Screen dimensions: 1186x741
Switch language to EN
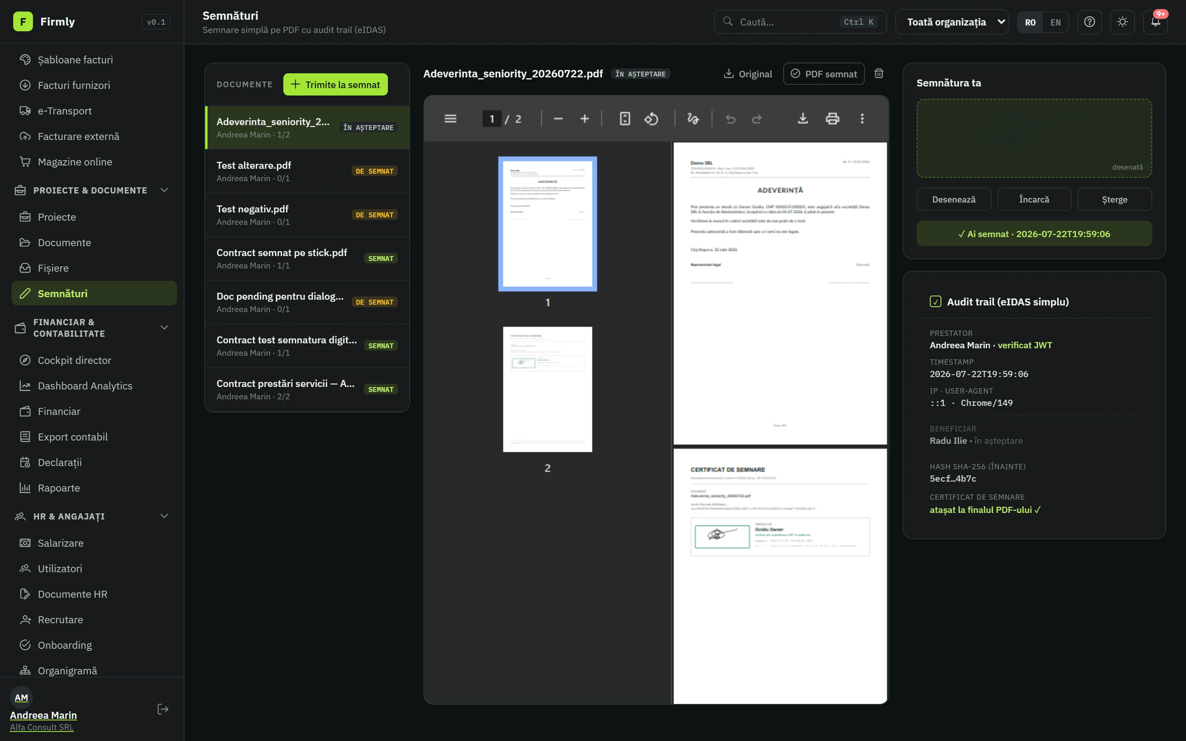(x=1055, y=23)
